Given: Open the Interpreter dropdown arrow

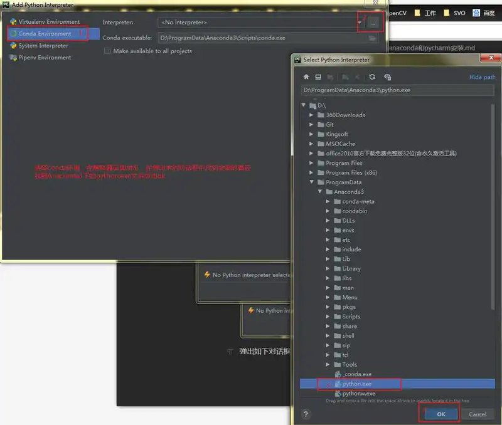Looking at the screenshot, I should [x=360, y=23].
